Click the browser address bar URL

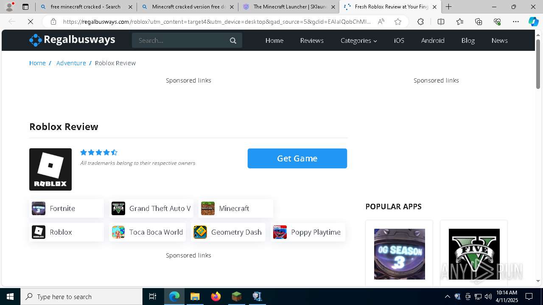click(x=217, y=22)
